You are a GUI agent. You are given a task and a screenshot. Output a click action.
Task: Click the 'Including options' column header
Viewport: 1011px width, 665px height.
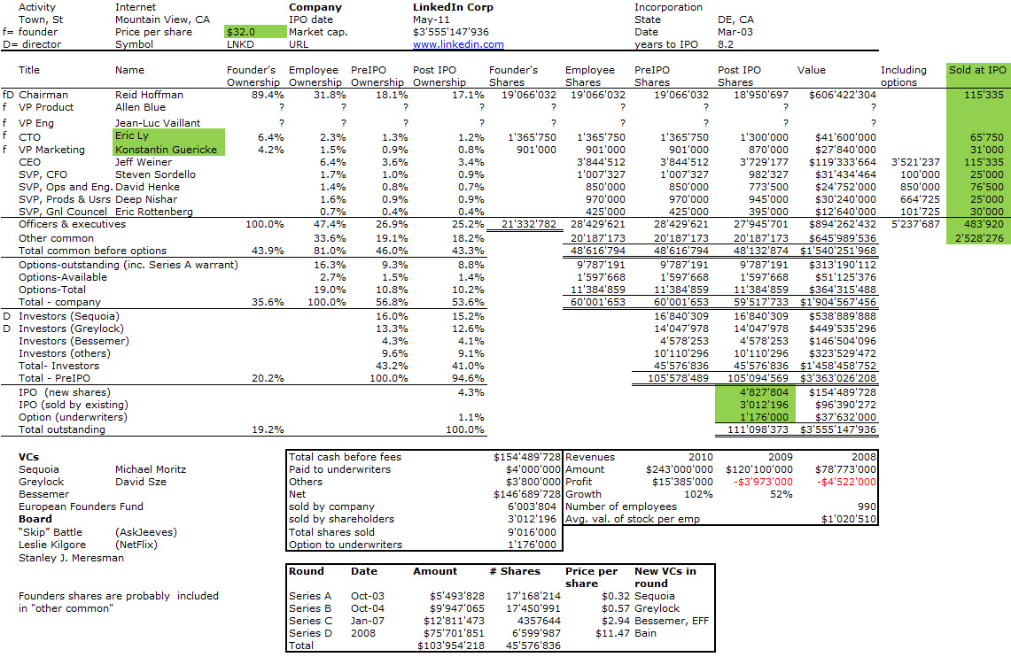tap(903, 76)
